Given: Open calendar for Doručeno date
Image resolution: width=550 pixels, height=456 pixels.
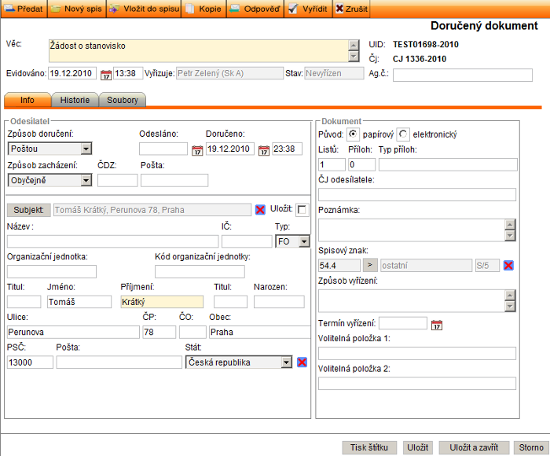Looking at the screenshot, I should [264, 151].
